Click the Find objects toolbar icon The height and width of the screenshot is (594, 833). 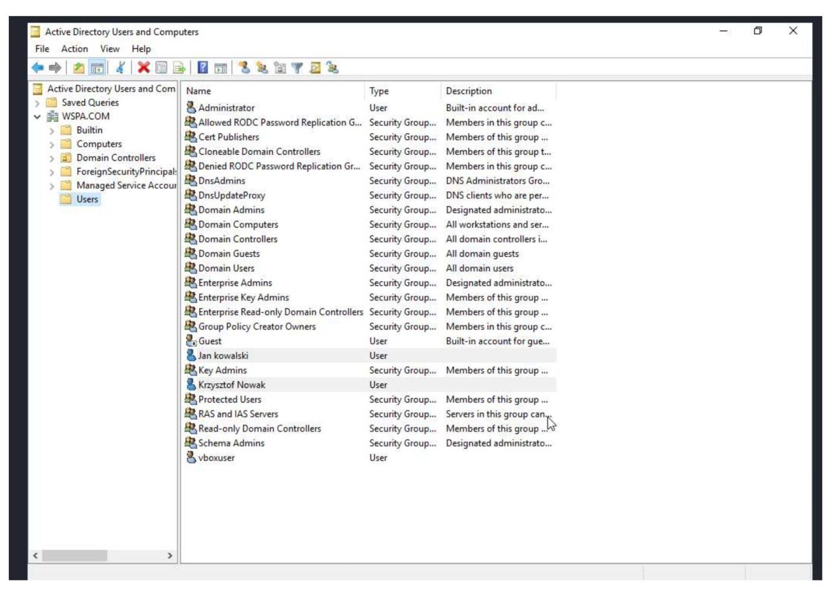(x=315, y=68)
